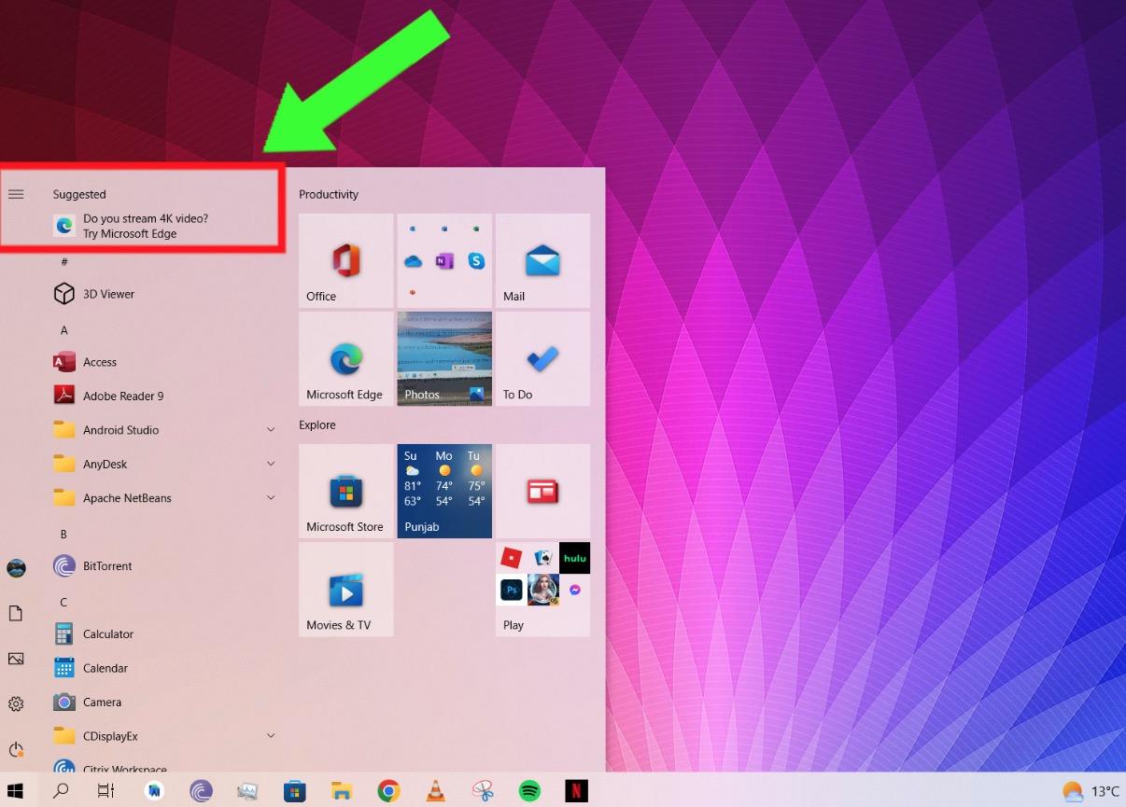Click the letter B group header

[63, 535]
